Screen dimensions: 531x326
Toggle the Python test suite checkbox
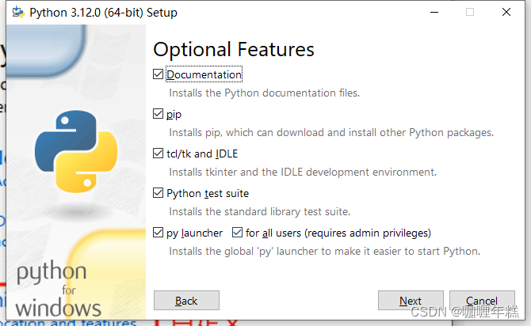159,193
